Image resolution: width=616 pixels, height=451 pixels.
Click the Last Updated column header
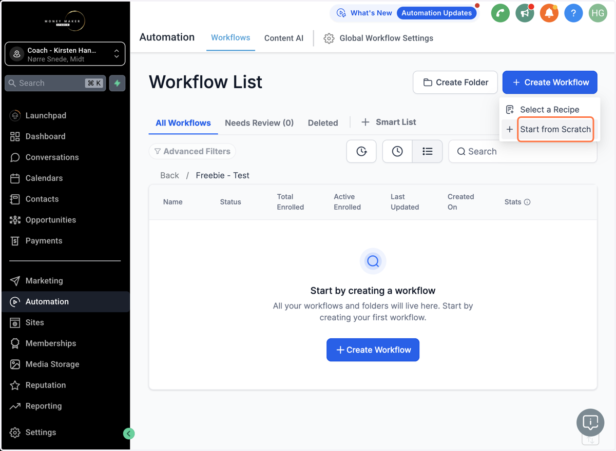pos(405,202)
